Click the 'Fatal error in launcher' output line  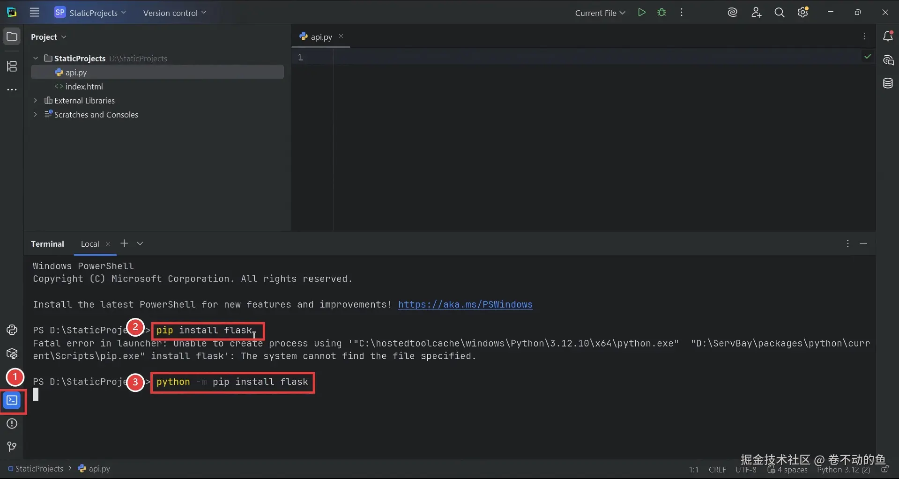[x=451, y=343]
